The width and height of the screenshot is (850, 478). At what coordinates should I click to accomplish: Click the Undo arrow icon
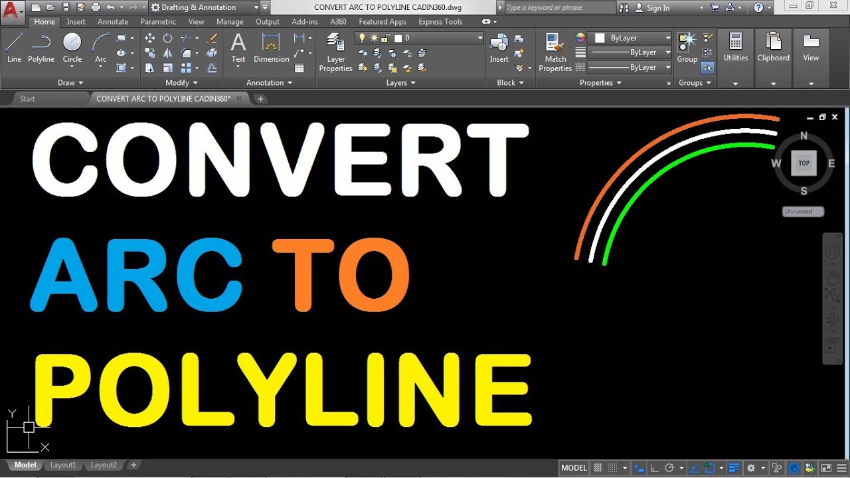click(110, 7)
